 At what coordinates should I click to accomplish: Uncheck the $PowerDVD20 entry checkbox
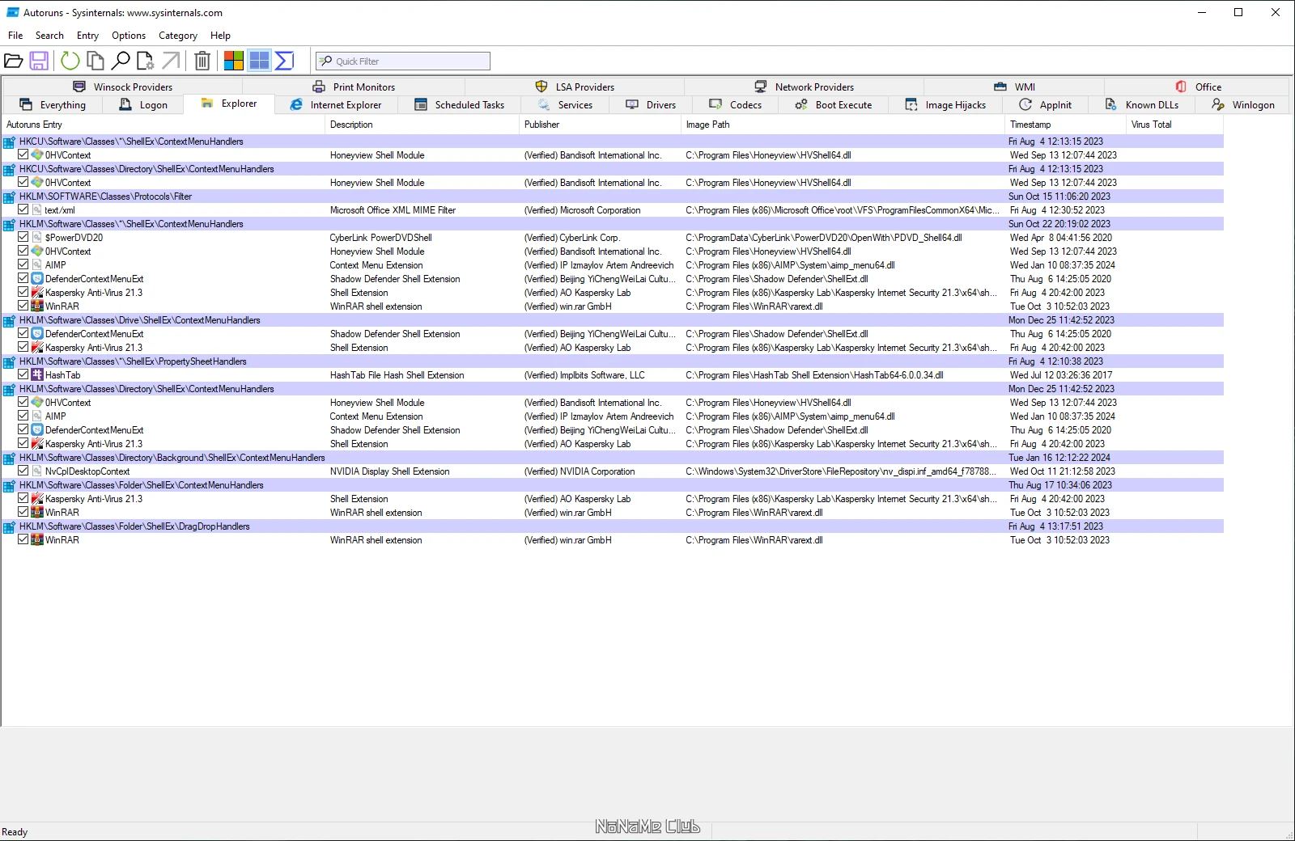click(23, 237)
